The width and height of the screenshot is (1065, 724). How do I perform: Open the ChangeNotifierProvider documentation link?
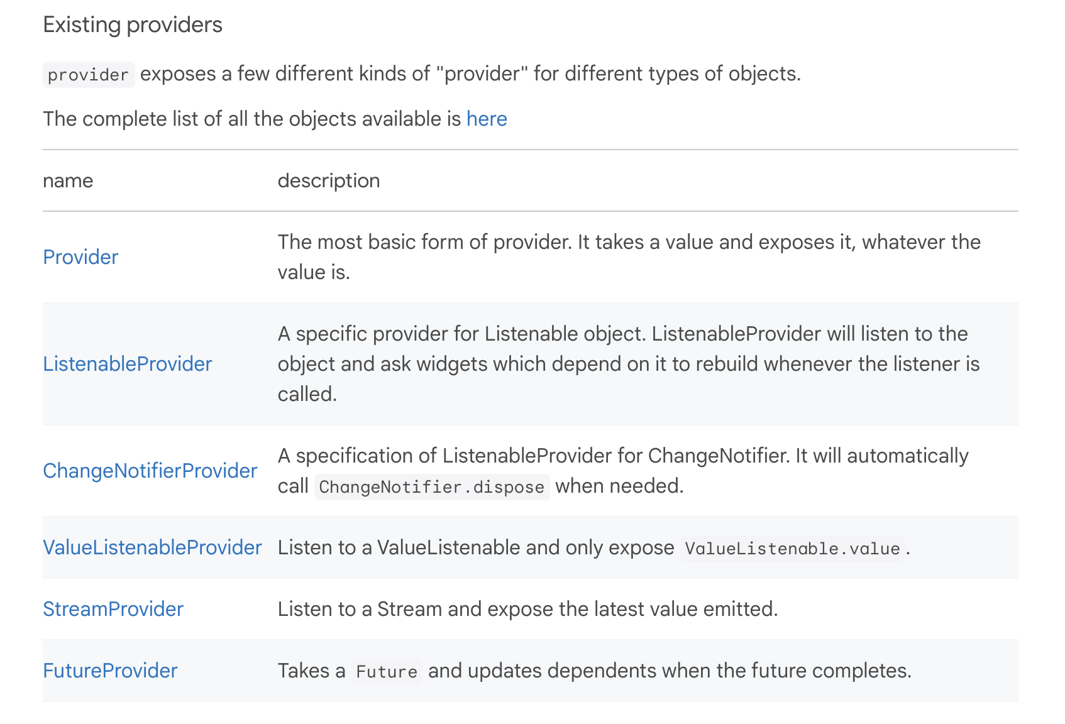click(150, 471)
